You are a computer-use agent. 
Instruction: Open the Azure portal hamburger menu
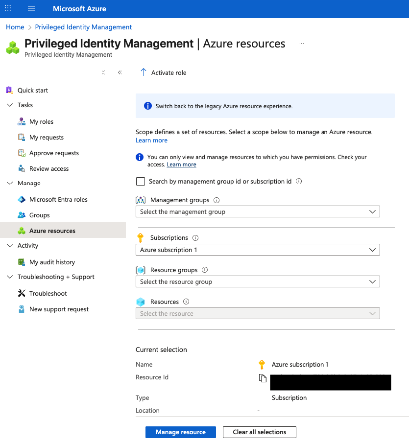(x=31, y=9)
